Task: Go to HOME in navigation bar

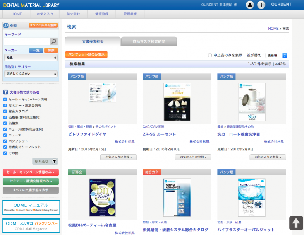Action: point(17,14)
